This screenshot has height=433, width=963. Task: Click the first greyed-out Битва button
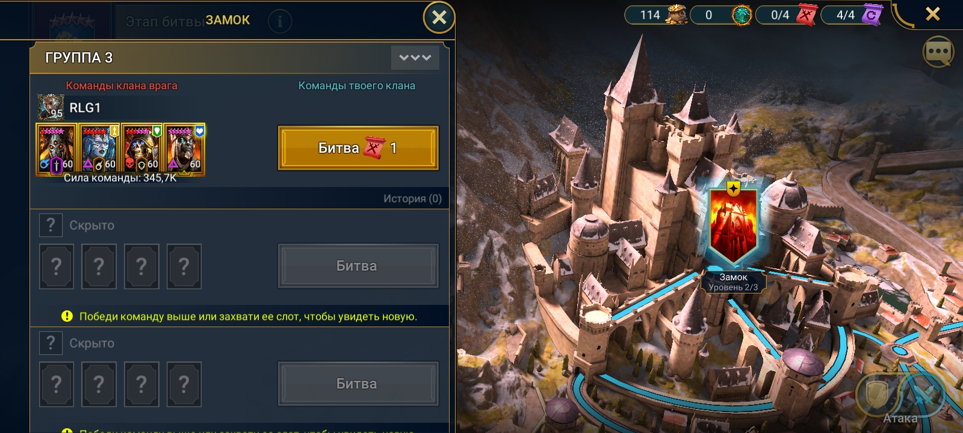(x=358, y=266)
